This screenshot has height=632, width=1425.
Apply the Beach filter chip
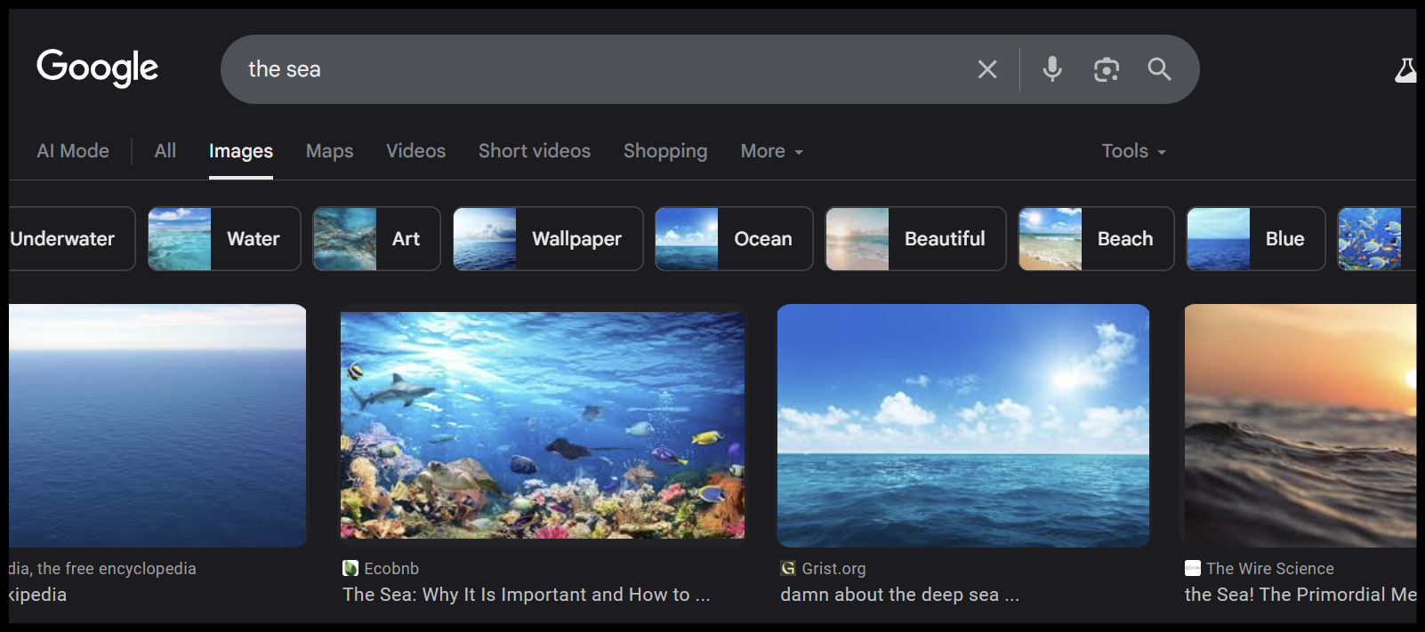1096,238
